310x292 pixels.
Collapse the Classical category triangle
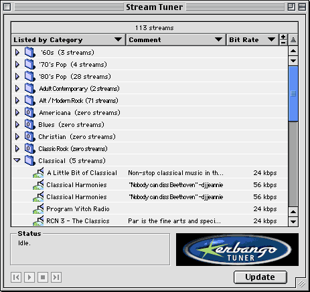(x=17, y=160)
